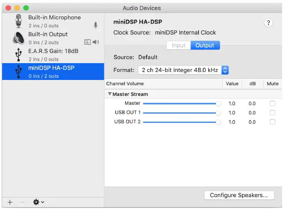Screen dimensions: 288x210
Task: Click the Mute column header
Action: (272, 84)
